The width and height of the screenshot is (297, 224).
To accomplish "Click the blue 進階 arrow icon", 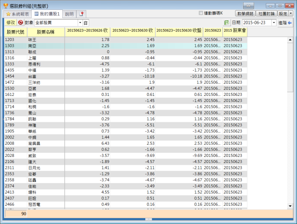I will point(290,23).
